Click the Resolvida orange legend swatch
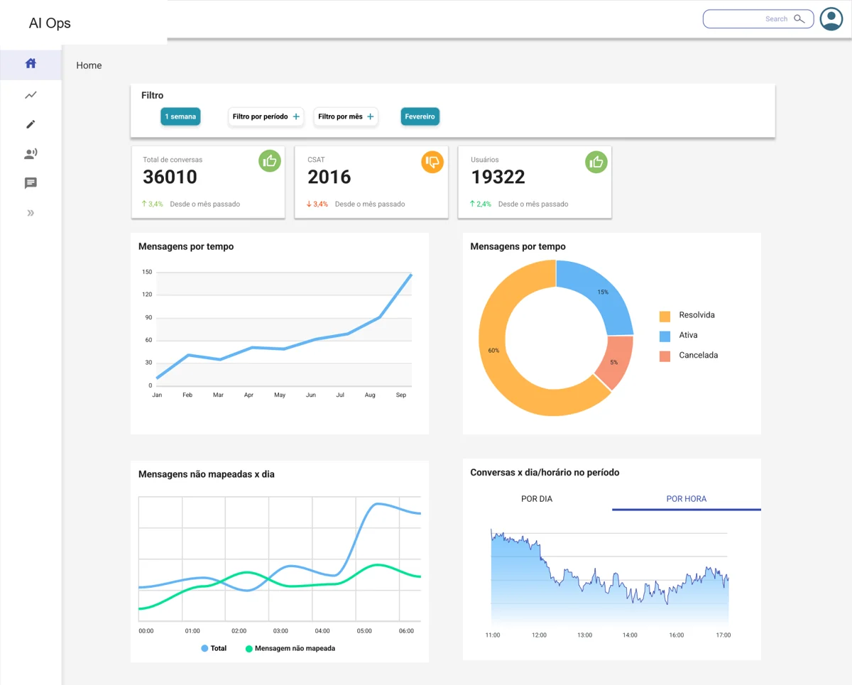Screen dimensions: 852x685 tap(665, 316)
